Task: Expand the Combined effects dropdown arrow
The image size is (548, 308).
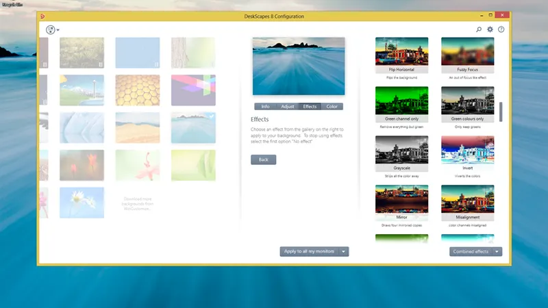Action: [x=497, y=251]
